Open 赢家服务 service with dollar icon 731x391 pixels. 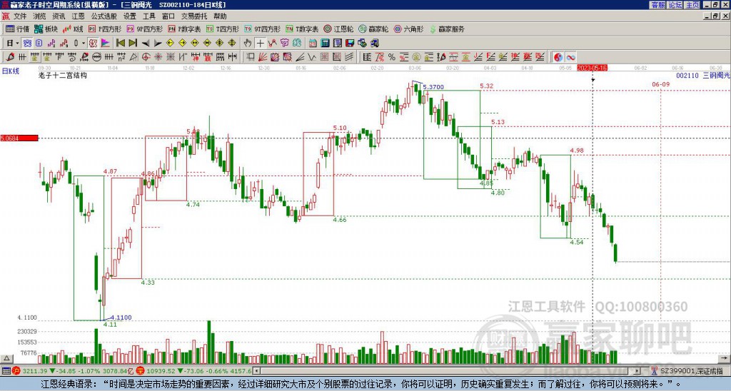(x=447, y=29)
